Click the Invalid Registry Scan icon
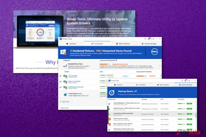This screenshot has width=206, height=137. click(65, 94)
